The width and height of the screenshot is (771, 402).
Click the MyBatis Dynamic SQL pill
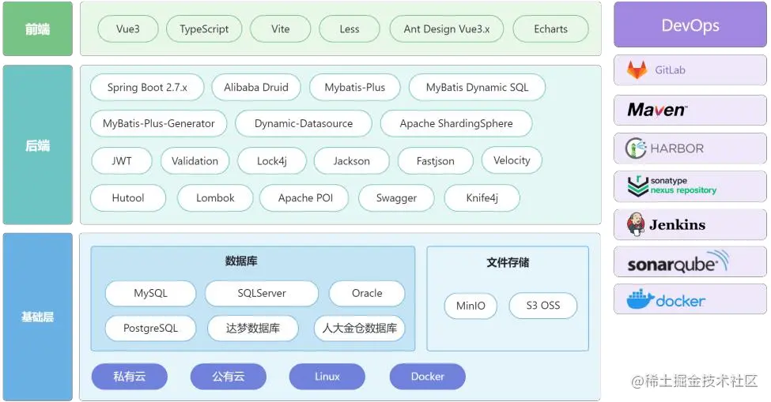pyautogui.click(x=477, y=88)
